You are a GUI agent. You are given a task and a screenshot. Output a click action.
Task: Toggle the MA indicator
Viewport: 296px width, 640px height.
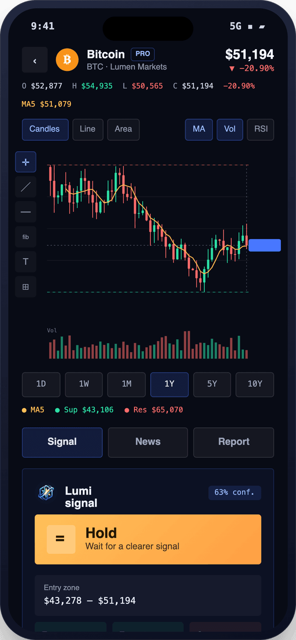(x=199, y=129)
